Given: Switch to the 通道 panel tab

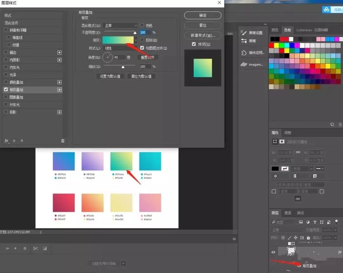Looking at the screenshot, I should click(287, 213).
